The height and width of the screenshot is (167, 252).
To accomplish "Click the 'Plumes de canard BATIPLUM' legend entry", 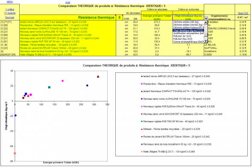I will point(175,137).
